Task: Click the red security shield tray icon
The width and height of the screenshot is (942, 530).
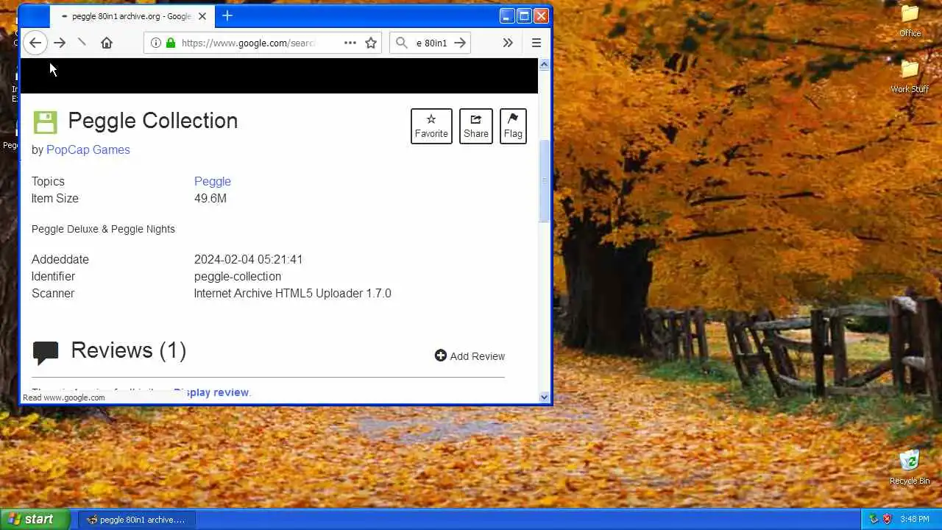Action: click(x=887, y=519)
